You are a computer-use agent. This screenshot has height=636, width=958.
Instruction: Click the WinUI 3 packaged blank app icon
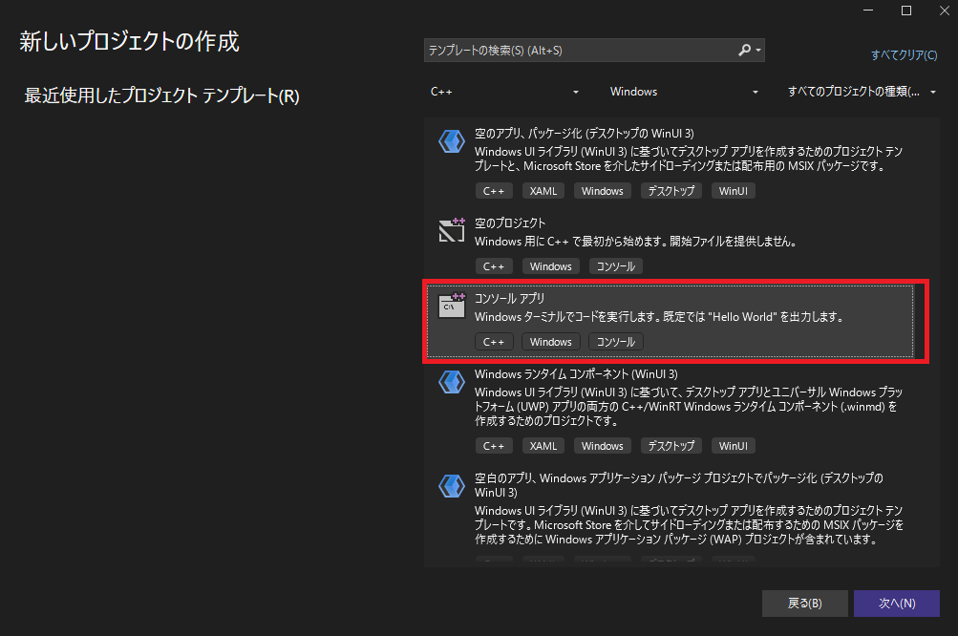pyautogui.click(x=451, y=142)
